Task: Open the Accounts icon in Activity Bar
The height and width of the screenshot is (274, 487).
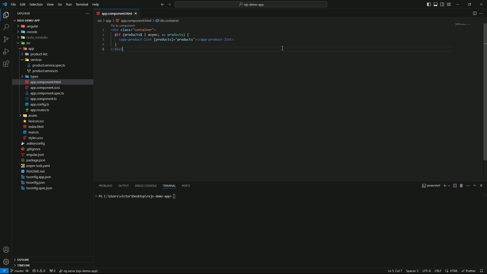Action: 6,250
